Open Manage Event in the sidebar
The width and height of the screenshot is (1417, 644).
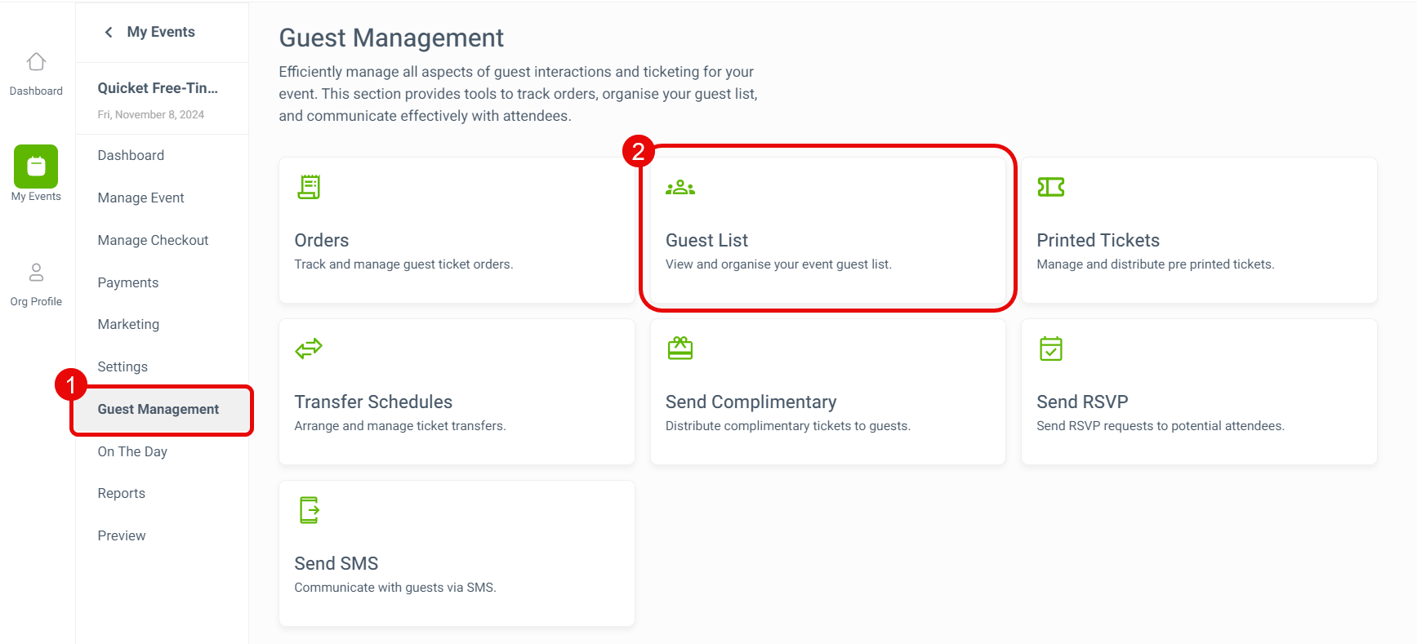tap(140, 198)
